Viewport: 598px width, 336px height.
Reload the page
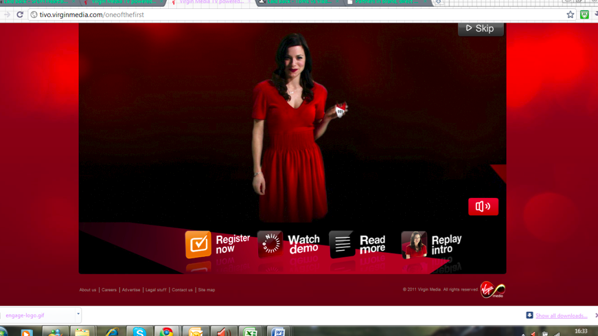20,14
